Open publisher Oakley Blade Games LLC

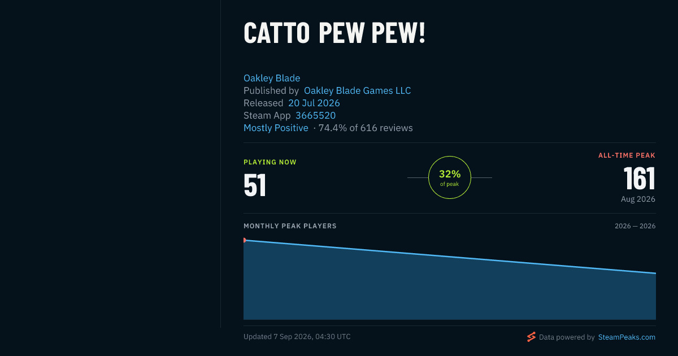click(358, 90)
